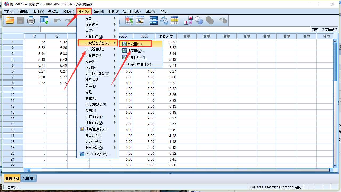The height and width of the screenshot is (192, 341).
Task: Click the Insert Cases toolbar icon
Action: coord(129,21)
